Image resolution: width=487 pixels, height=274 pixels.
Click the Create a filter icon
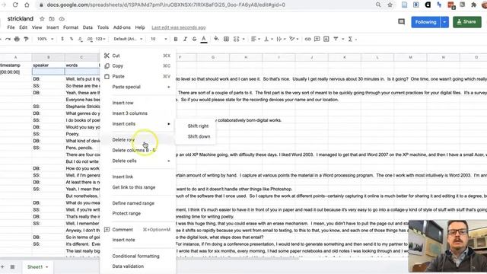tap(336, 39)
